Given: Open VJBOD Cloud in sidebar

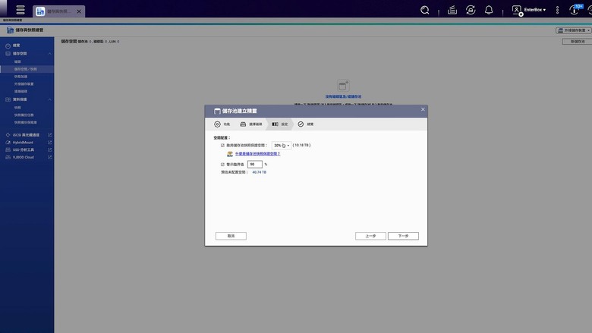Looking at the screenshot, I should click(x=23, y=157).
